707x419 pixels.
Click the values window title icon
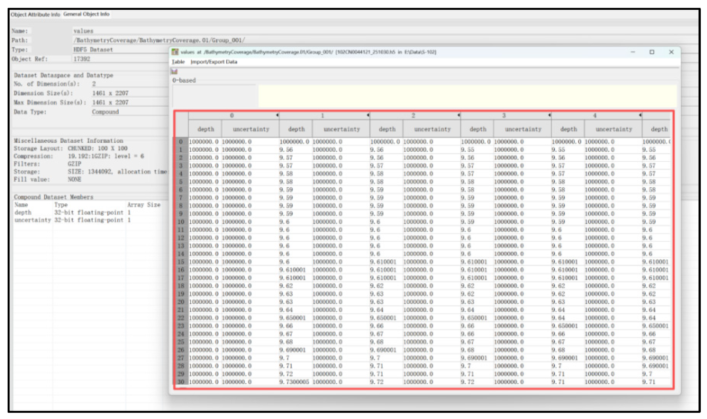click(175, 52)
